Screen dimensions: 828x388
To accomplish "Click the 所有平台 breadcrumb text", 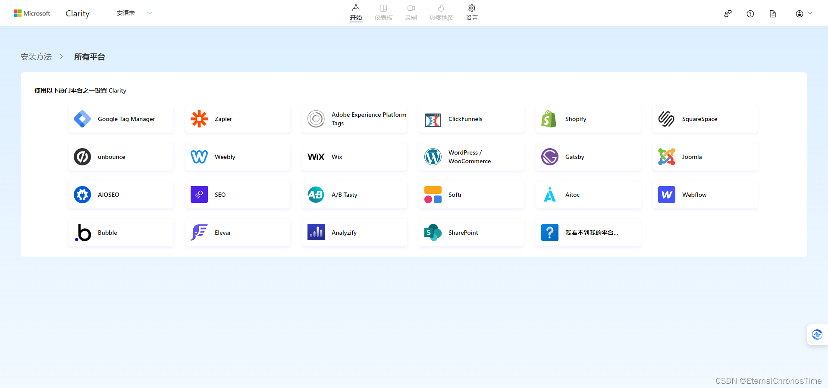I will (x=90, y=57).
